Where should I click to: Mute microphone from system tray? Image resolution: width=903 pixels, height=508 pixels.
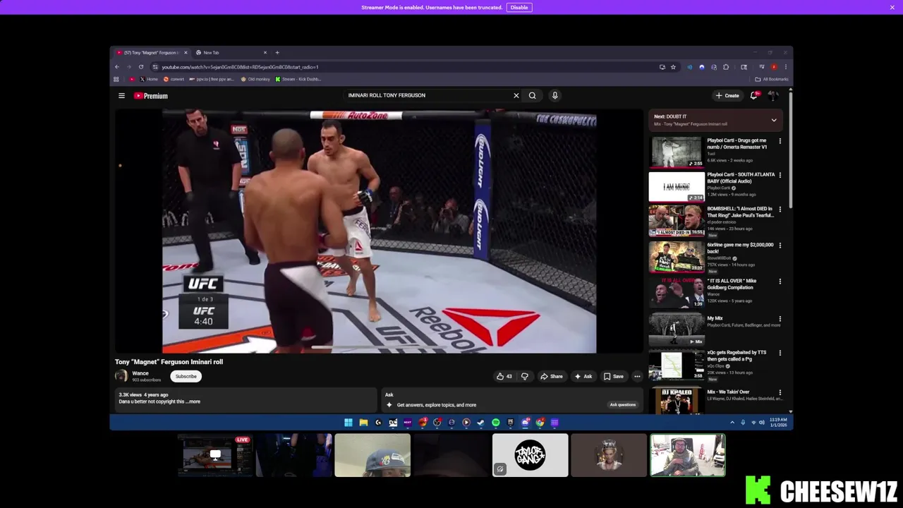pyautogui.click(x=743, y=423)
